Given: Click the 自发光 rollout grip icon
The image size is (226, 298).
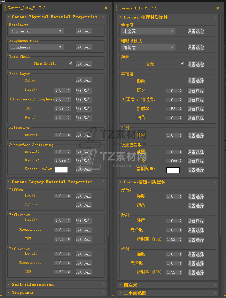Looking at the screenshot, I should 215,285.
